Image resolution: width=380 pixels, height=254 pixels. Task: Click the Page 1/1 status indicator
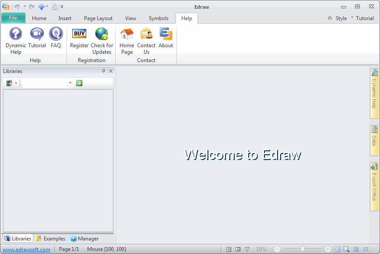click(x=69, y=249)
